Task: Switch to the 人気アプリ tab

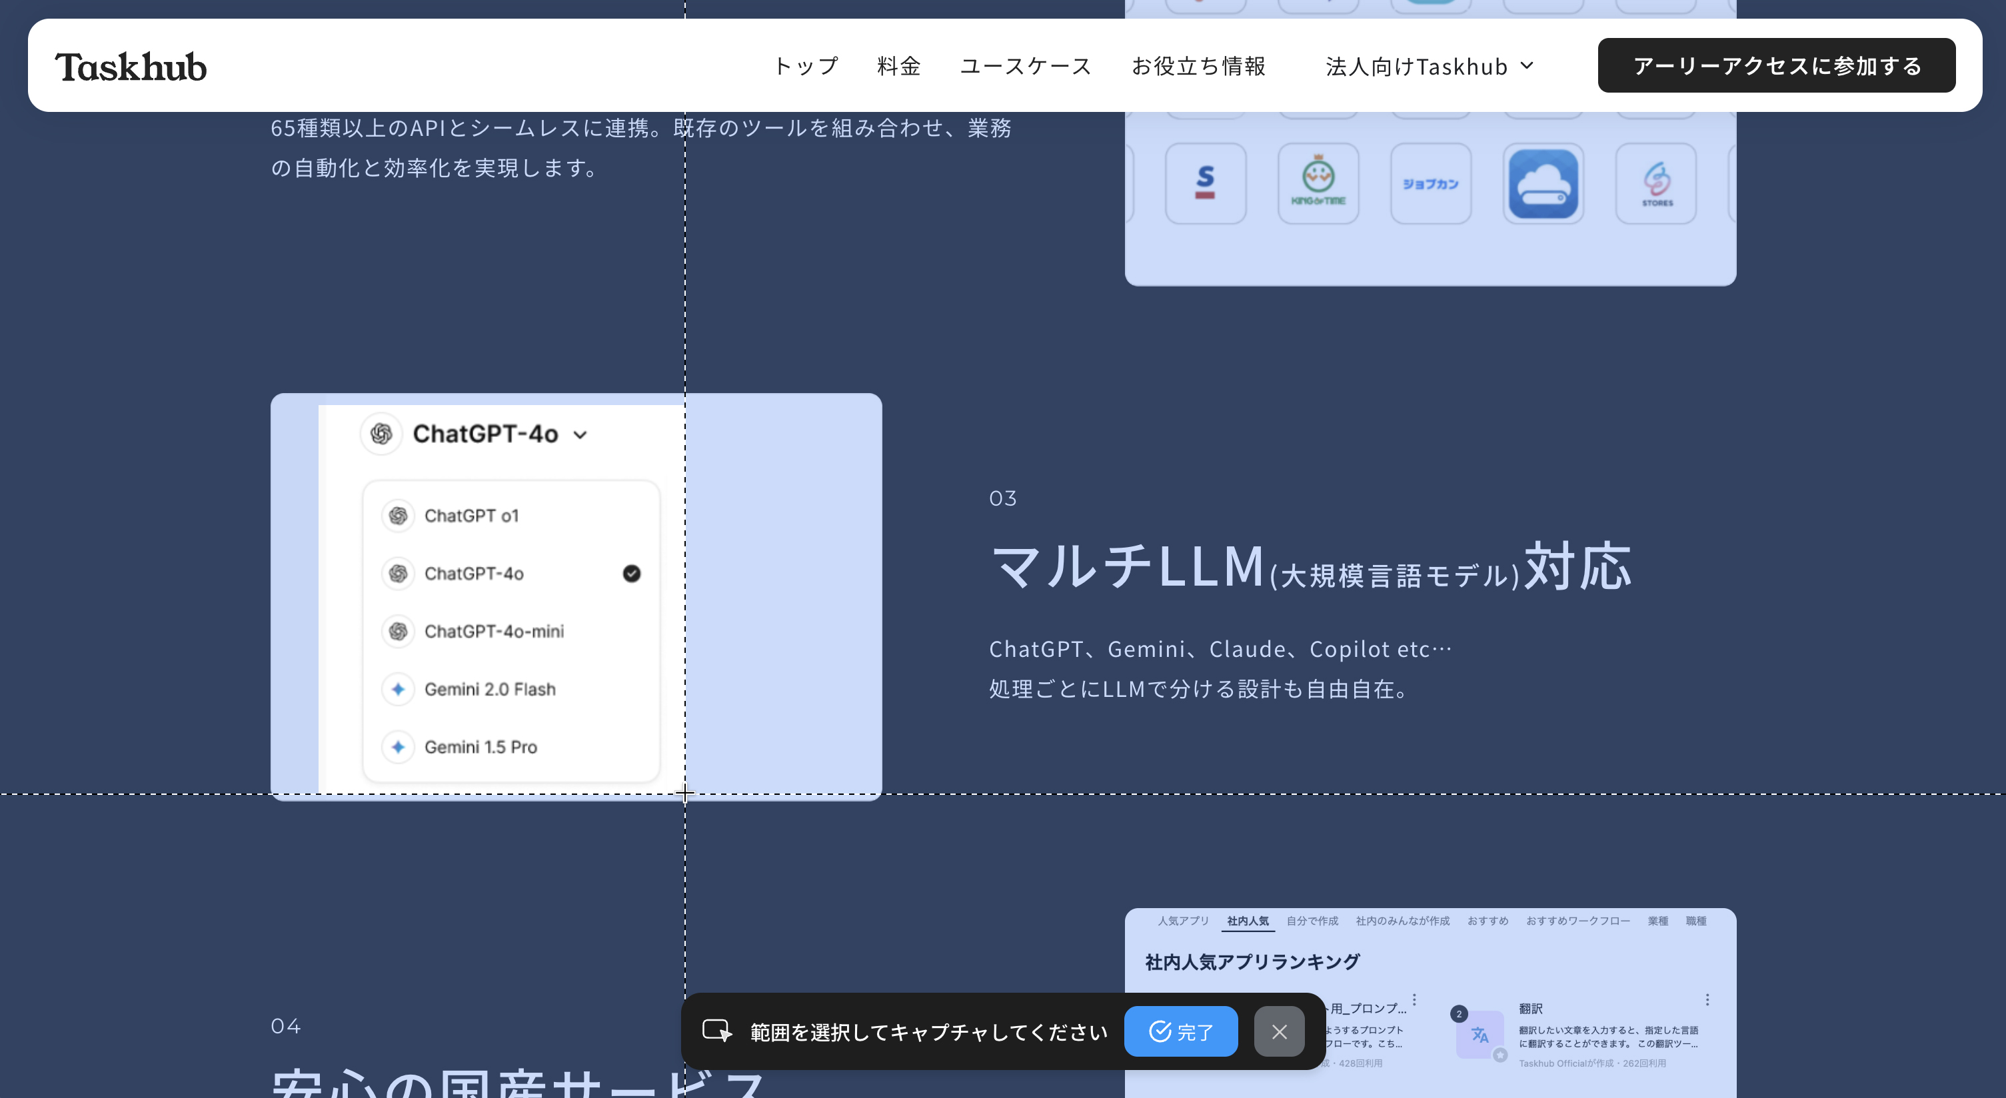Action: pos(1183,921)
